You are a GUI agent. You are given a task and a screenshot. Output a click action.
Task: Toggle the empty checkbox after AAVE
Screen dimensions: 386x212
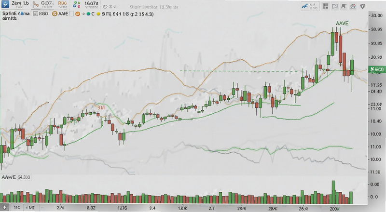point(71,14)
